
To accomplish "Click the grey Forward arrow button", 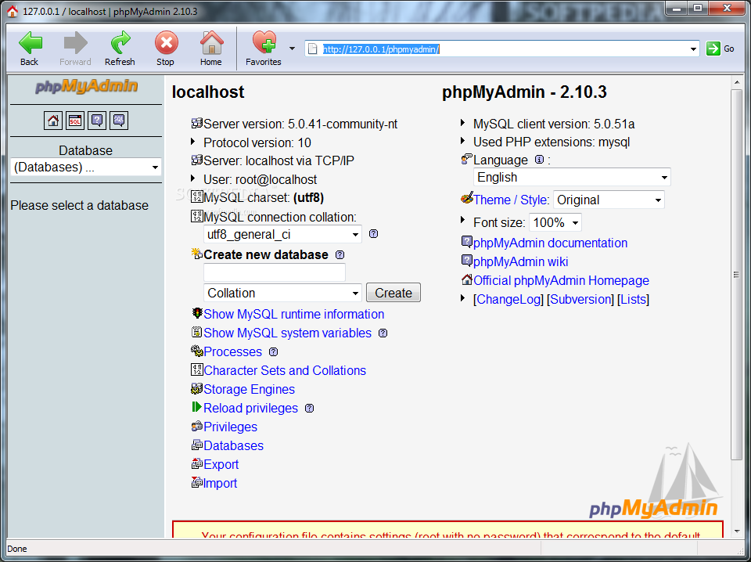I will point(75,49).
